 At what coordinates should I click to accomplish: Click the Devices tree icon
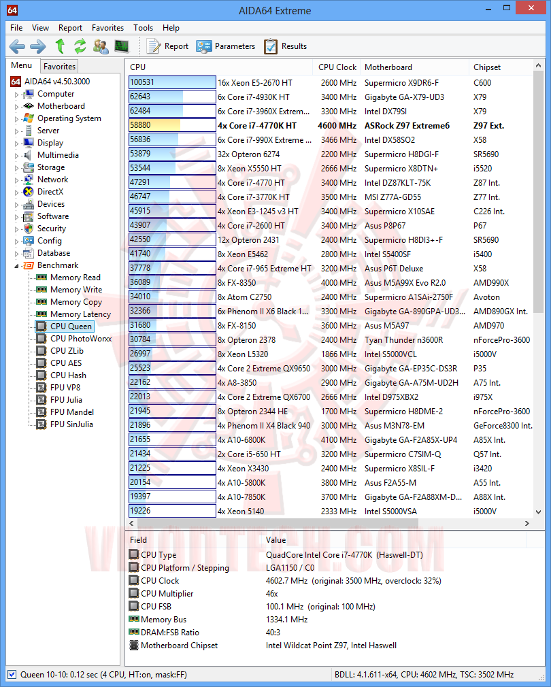(x=29, y=204)
